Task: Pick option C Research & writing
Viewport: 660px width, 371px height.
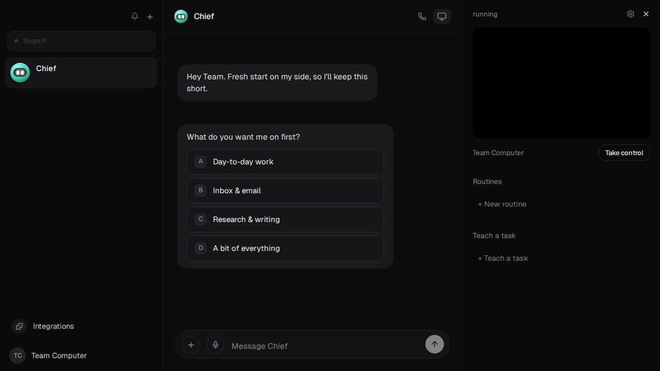Action: [x=285, y=220]
